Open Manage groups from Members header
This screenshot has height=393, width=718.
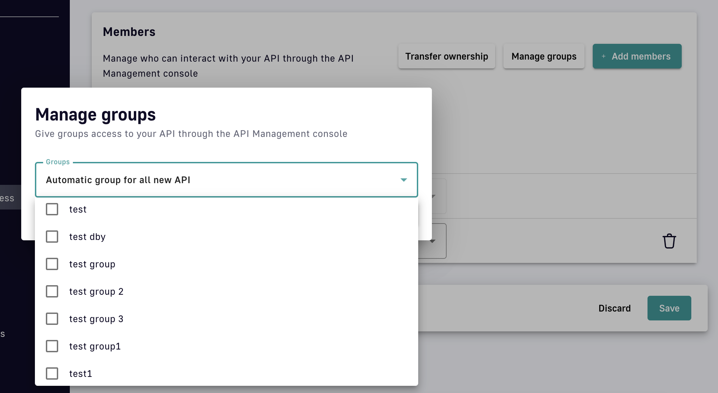(543, 56)
